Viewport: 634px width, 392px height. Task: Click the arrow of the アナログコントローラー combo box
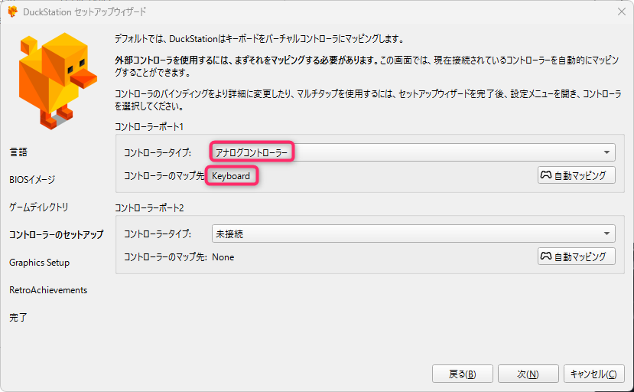pyautogui.click(x=607, y=152)
